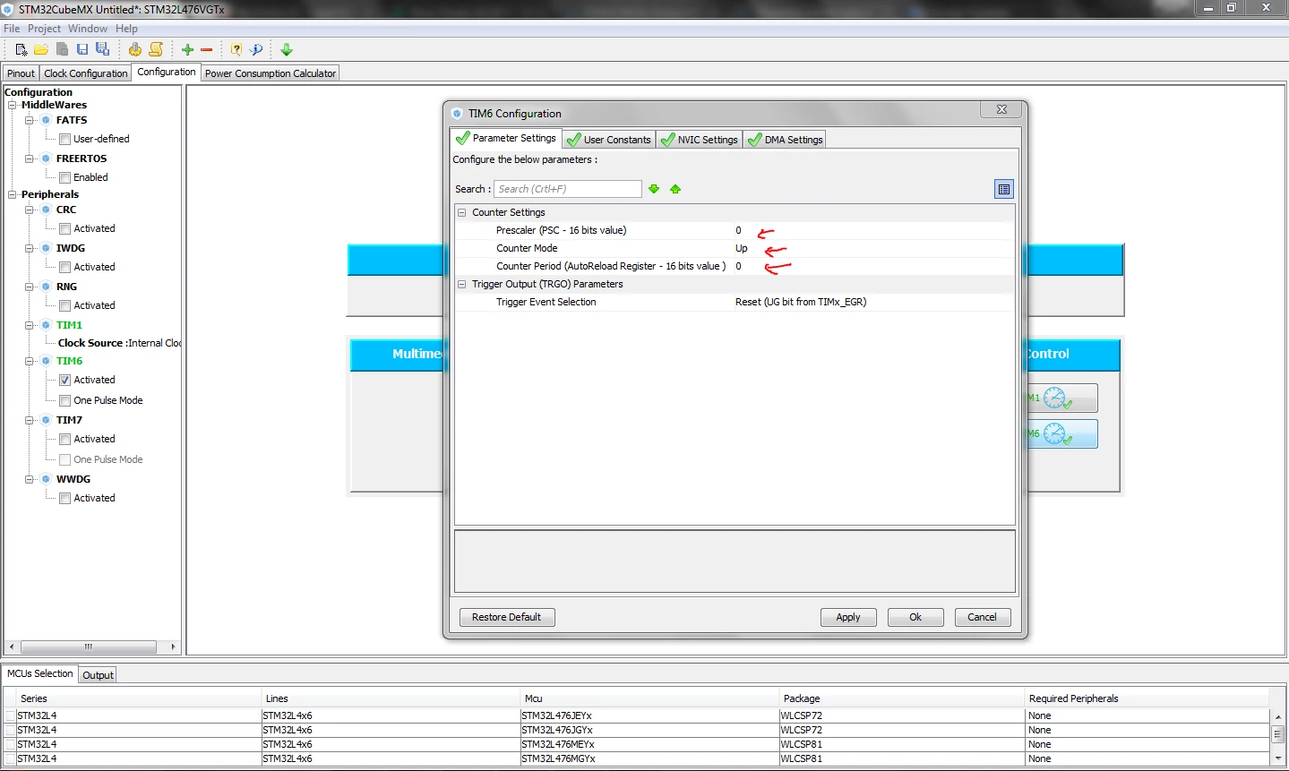The image size is (1289, 771).
Task: Click the Search parameters input field
Action: [568, 189]
